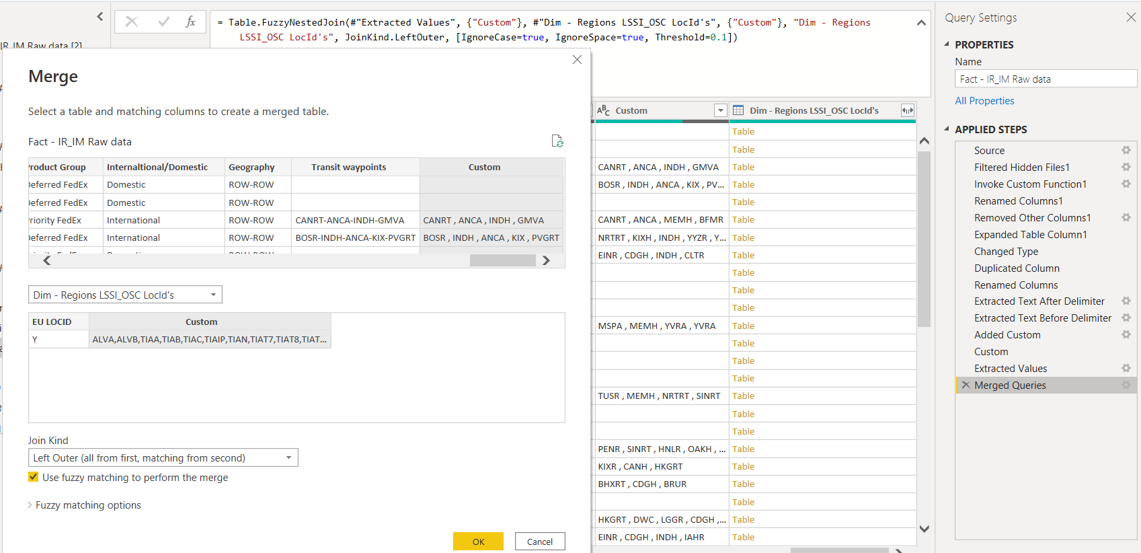1141x553 pixels.
Task: Click the fx function icon
Action: coord(191,22)
